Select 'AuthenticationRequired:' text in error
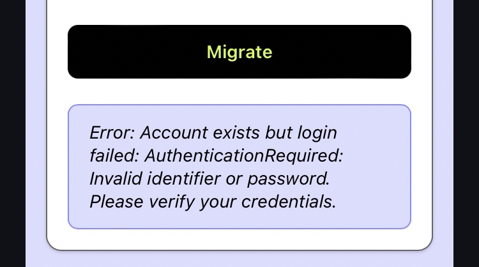479x267 pixels. (x=243, y=156)
